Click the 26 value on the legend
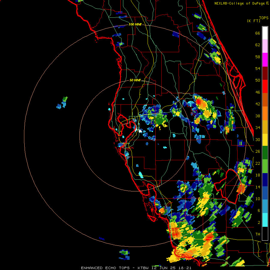270x270 pixels. pos(258,151)
